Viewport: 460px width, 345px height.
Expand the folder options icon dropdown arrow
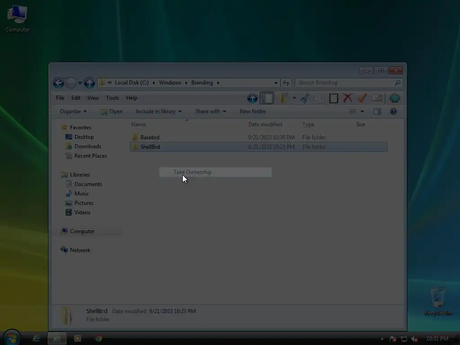pyautogui.click(x=294, y=98)
